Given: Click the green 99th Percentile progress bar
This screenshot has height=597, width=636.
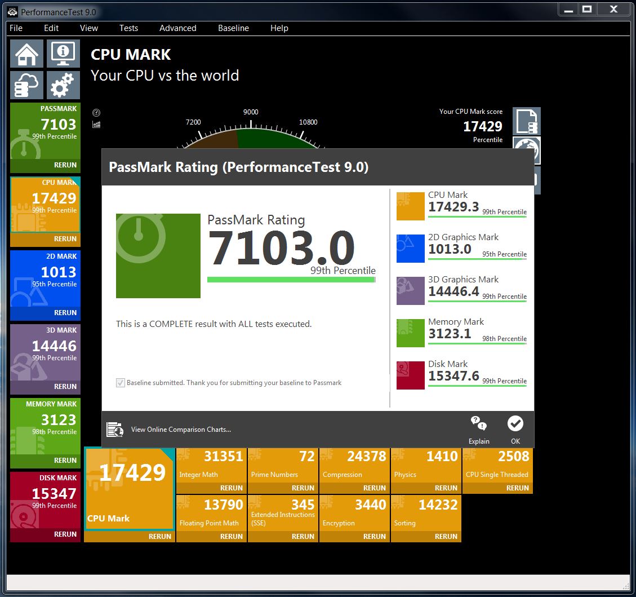Looking at the screenshot, I should [291, 278].
